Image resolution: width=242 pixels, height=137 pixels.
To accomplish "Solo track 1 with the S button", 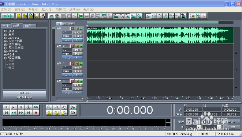I will click(x=77, y=28).
